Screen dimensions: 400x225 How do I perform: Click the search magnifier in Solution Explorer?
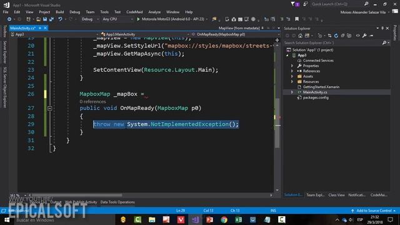(384, 43)
